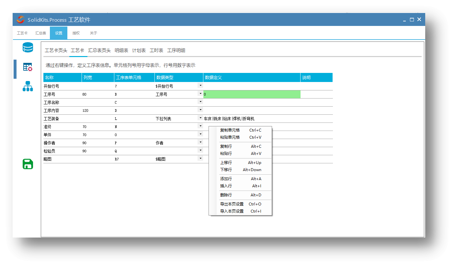Switch to the 汇总表页头 tab
The image size is (455, 268).
(x=99, y=51)
